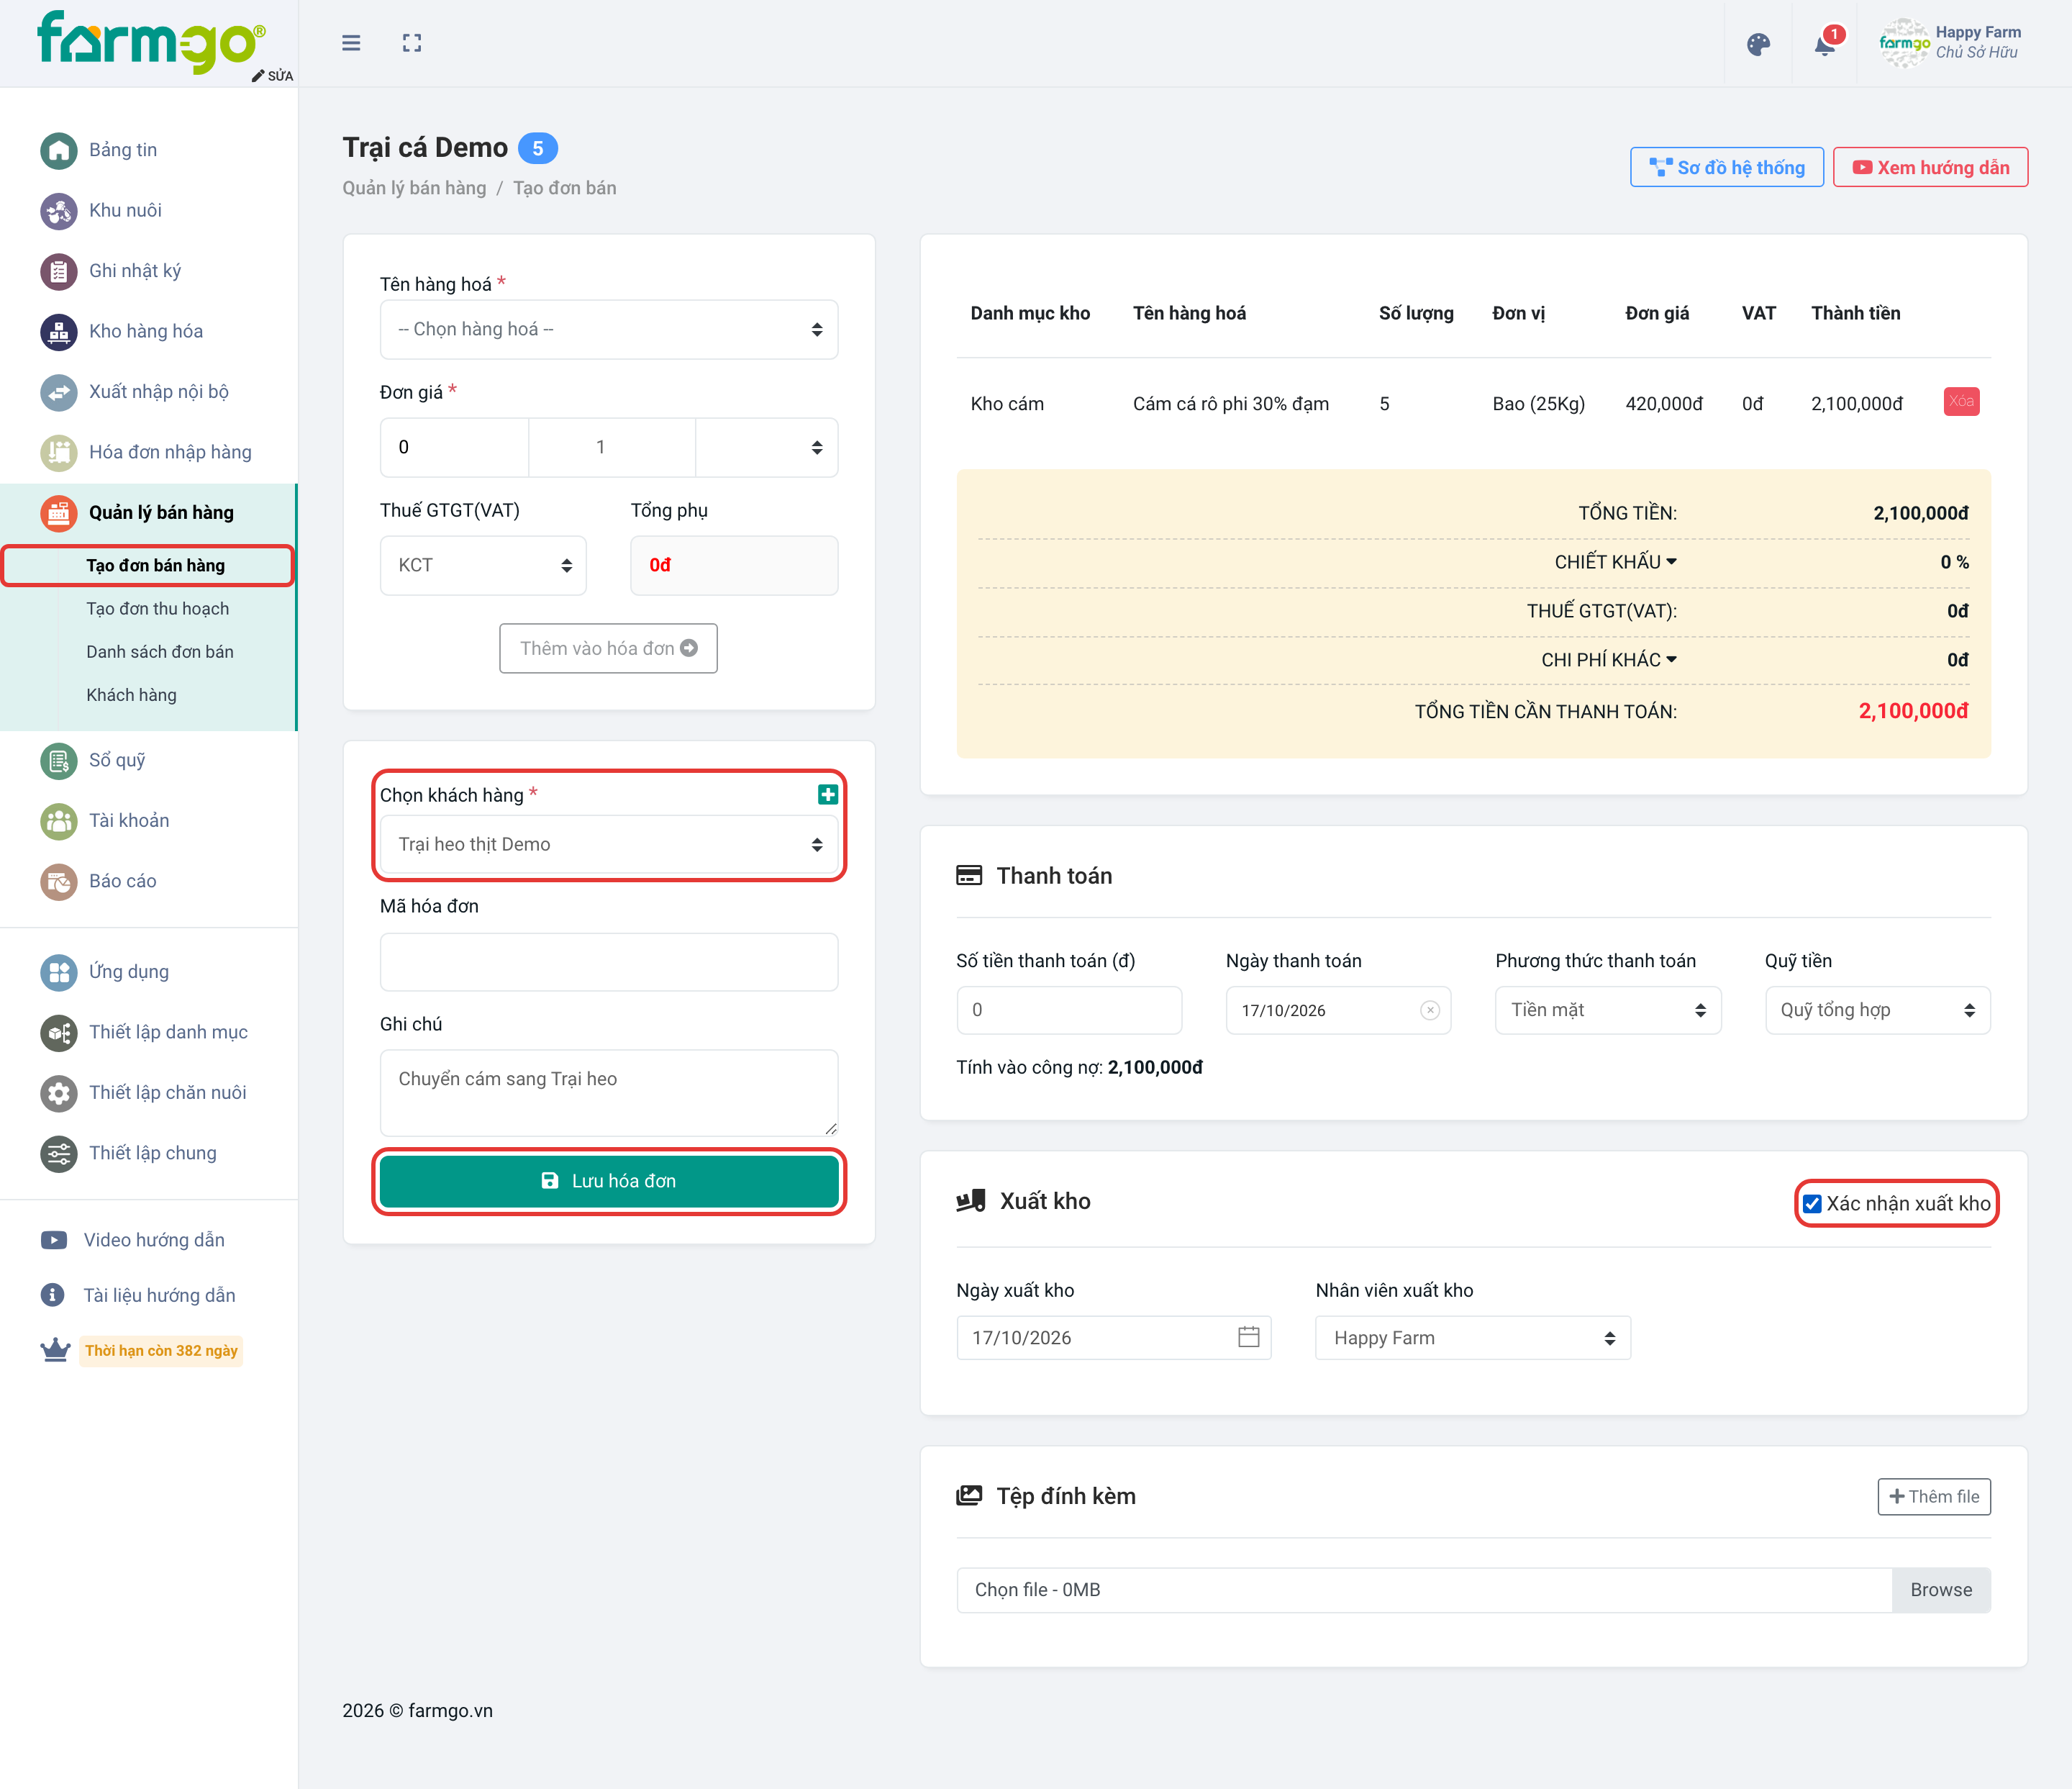Select Tạo đơn bán hàng submenu item
The width and height of the screenshot is (2072, 1789).
tap(148, 565)
